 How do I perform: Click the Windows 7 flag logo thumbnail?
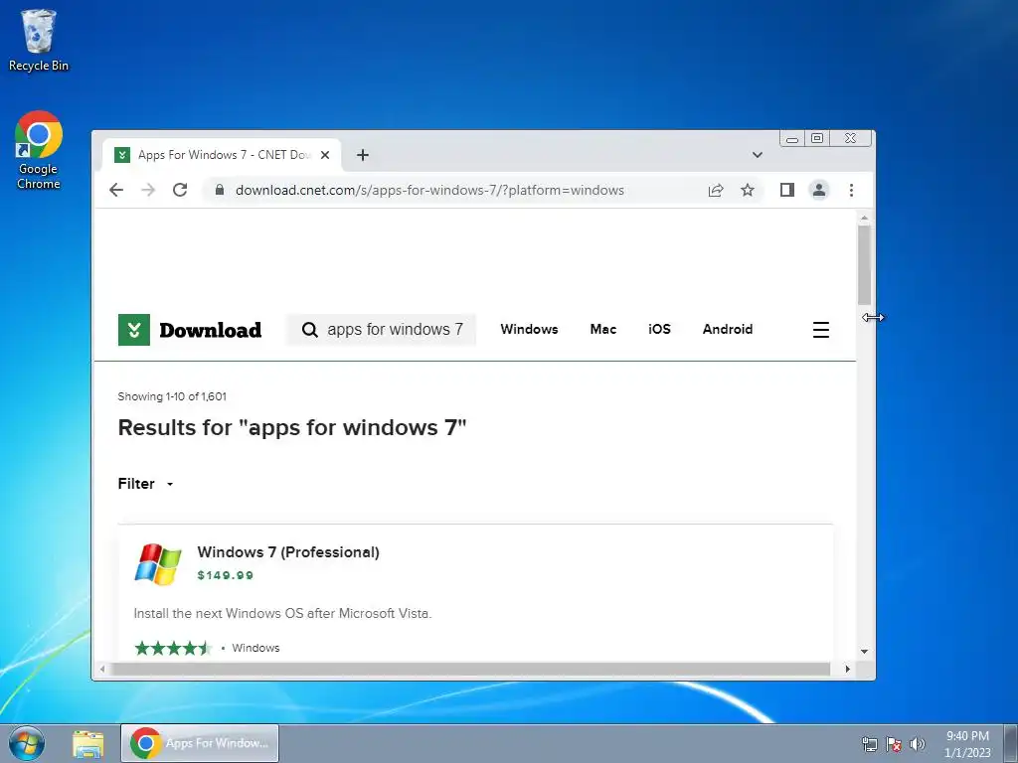tap(158, 564)
